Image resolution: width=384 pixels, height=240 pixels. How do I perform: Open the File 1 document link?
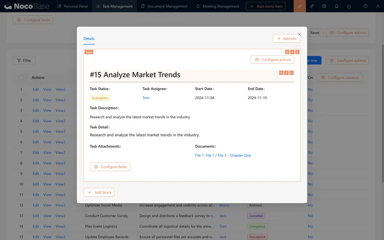199,155
